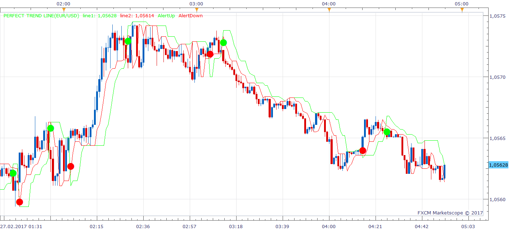The height and width of the screenshot is (231, 512).
Task: Click the 1,0575 price axis label
Action: (x=498, y=16)
